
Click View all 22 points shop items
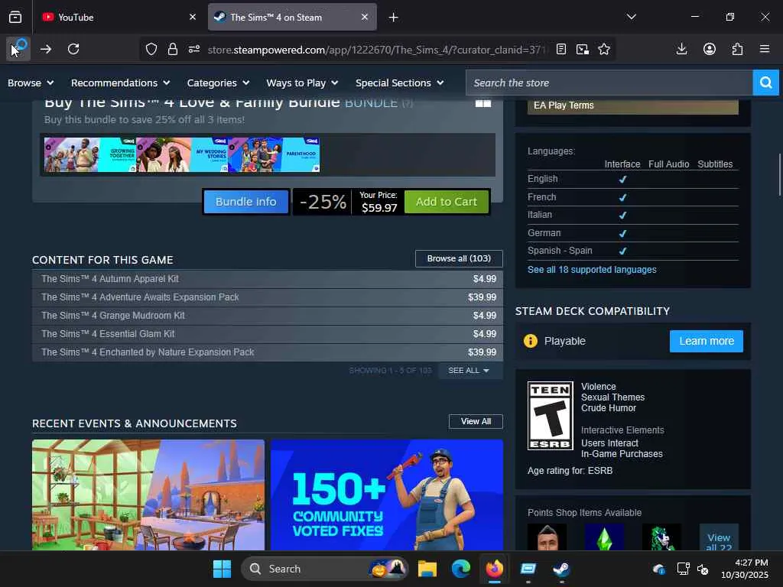719,537
